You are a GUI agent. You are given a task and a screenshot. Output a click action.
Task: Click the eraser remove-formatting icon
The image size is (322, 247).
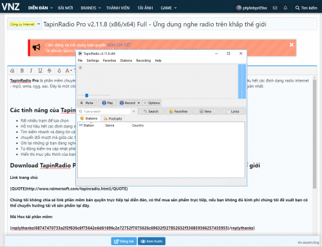(12, 71)
